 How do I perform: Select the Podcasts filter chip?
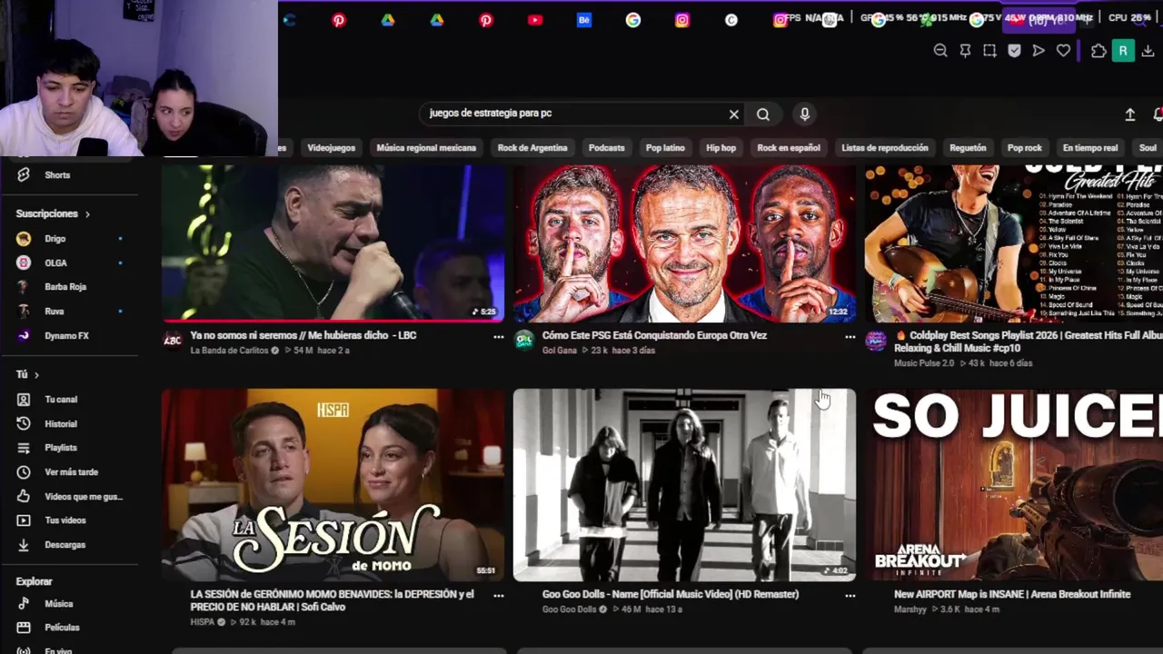tap(606, 148)
